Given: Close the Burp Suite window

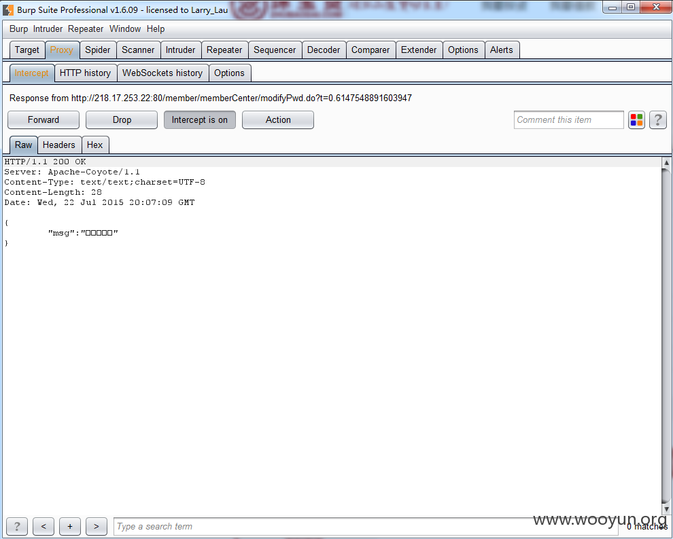Looking at the screenshot, I should 656,7.
